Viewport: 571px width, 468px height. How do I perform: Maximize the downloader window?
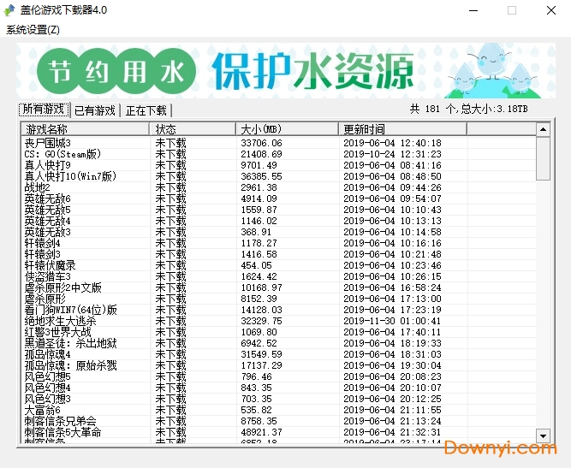click(x=512, y=10)
